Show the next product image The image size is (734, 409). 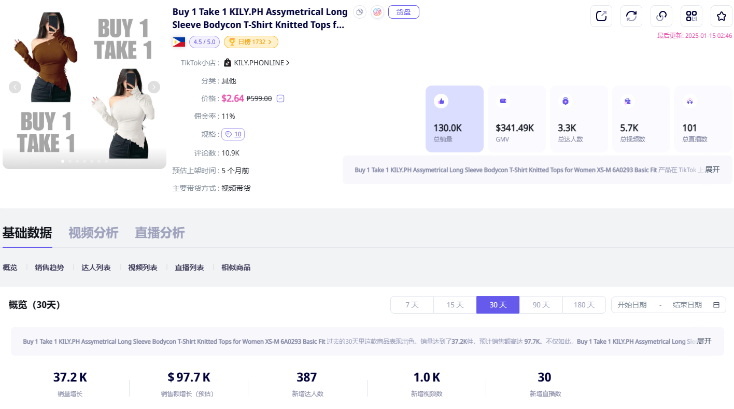pyautogui.click(x=154, y=87)
